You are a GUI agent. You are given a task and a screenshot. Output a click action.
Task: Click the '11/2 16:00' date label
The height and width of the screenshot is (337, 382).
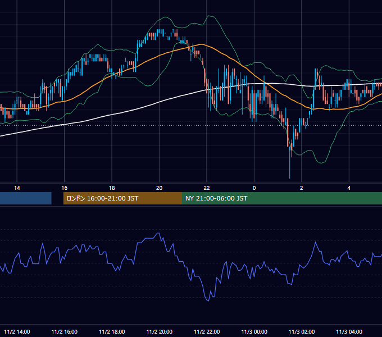point(64,331)
